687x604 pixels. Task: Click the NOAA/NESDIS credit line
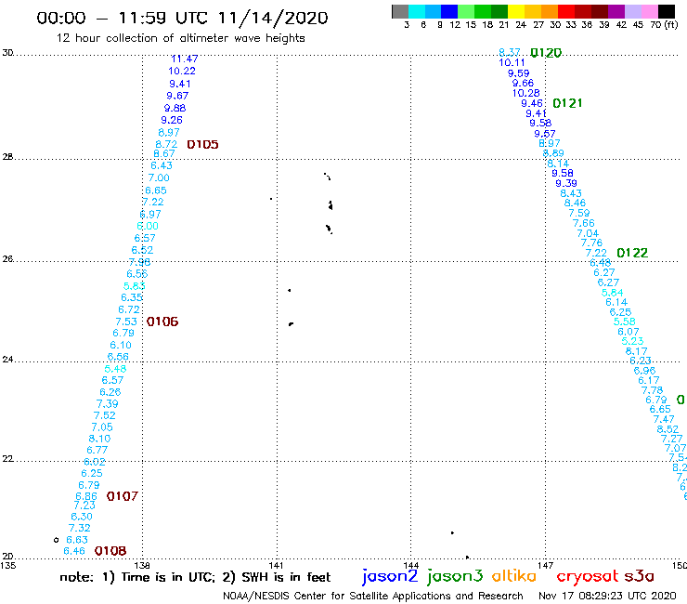coord(373,596)
